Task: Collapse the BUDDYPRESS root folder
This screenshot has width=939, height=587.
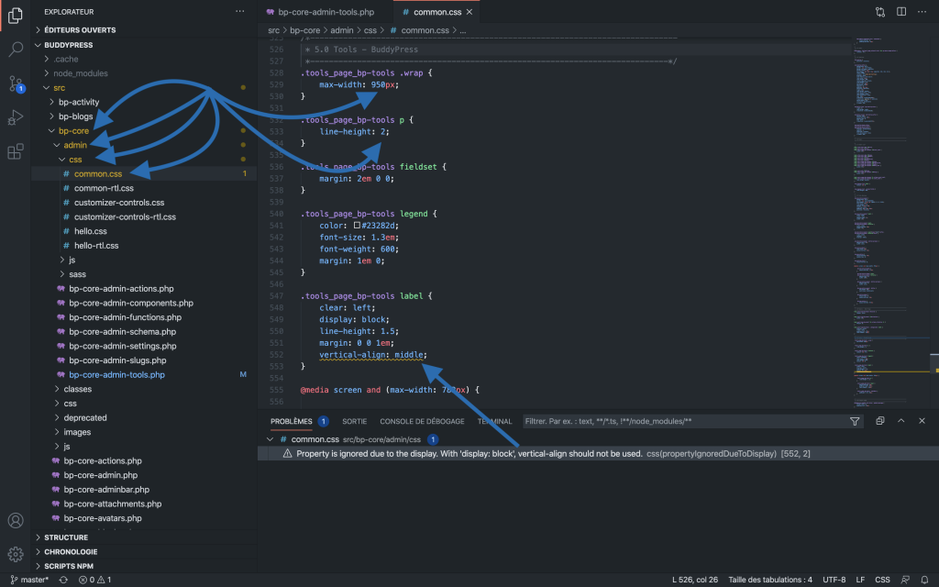Action: click(x=68, y=45)
